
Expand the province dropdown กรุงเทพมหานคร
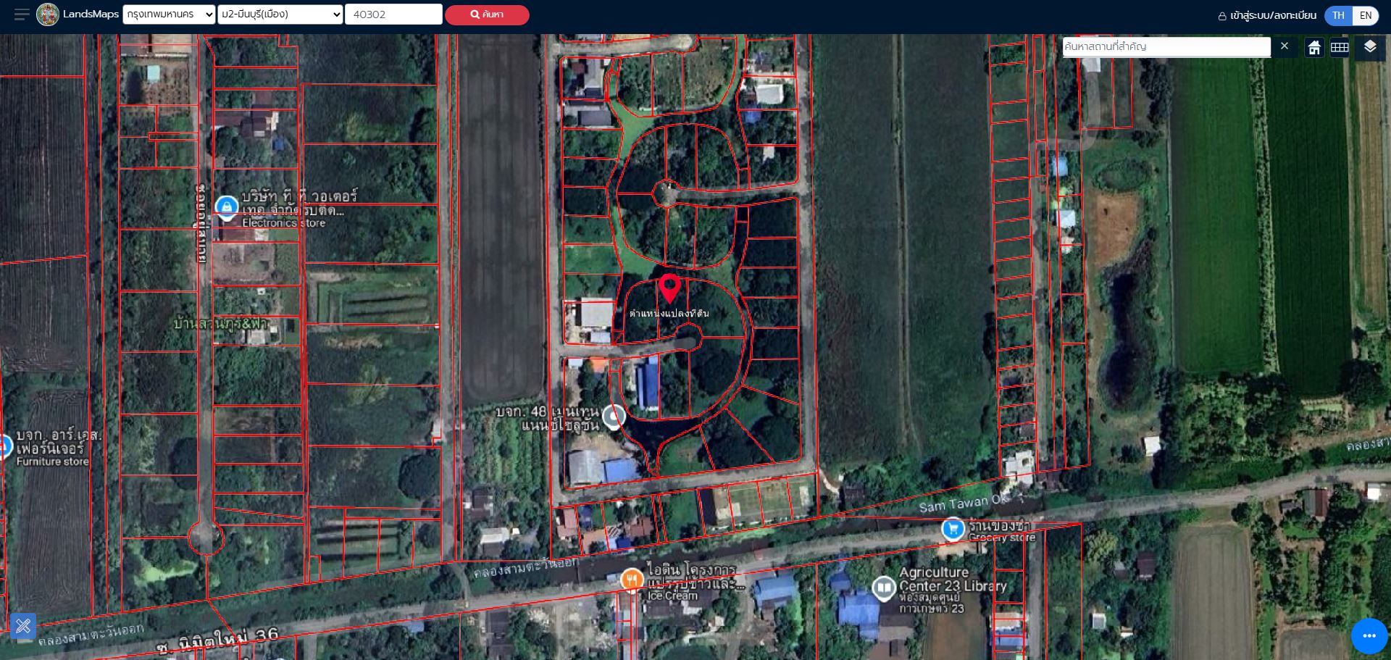pos(169,14)
